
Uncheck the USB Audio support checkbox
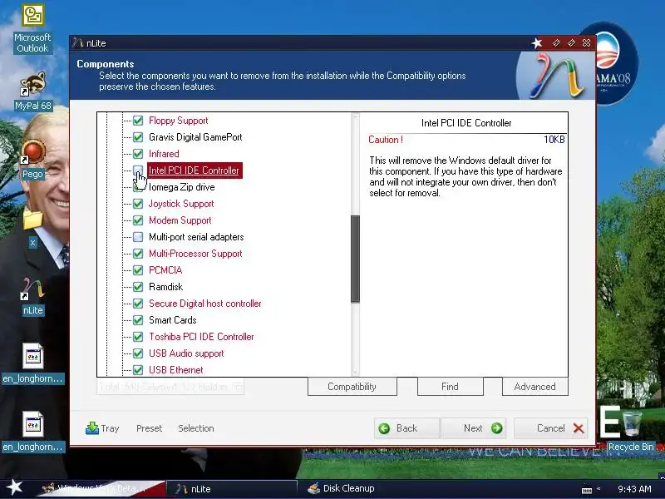click(138, 353)
